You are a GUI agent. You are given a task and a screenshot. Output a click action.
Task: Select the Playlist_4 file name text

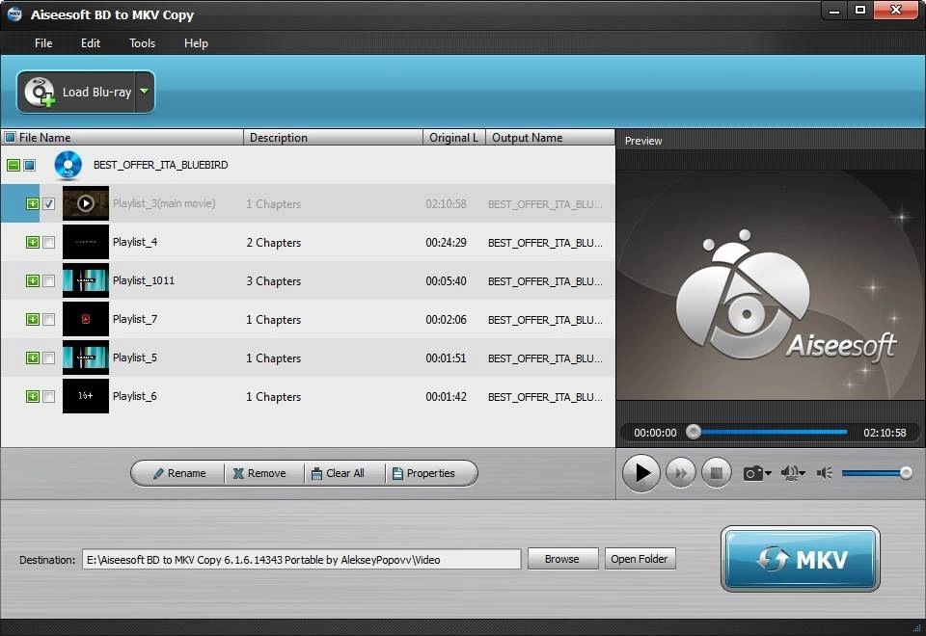[135, 242]
